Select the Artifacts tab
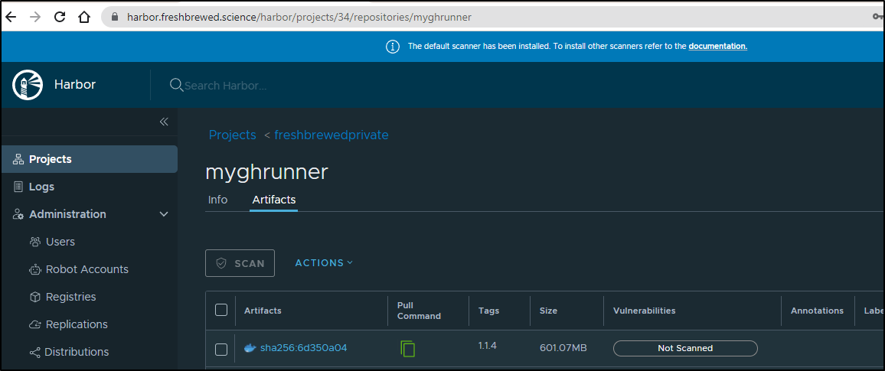 pos(274,200)
